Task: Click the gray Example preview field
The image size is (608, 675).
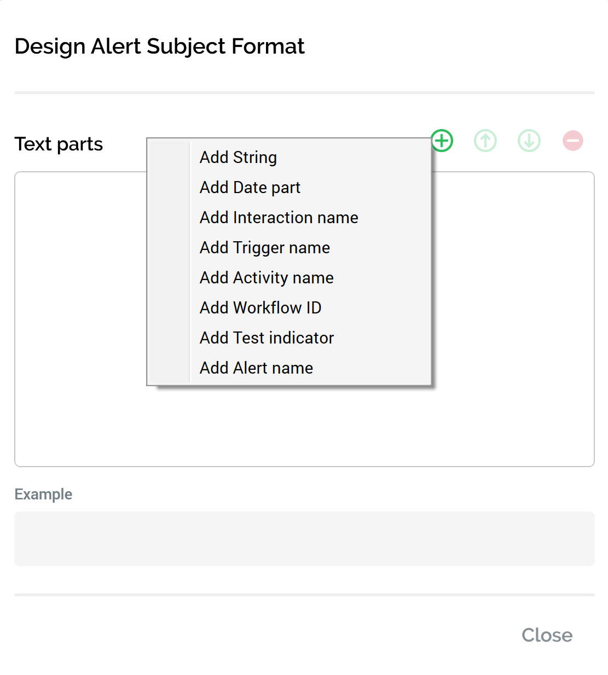Action: click(304, 539)
